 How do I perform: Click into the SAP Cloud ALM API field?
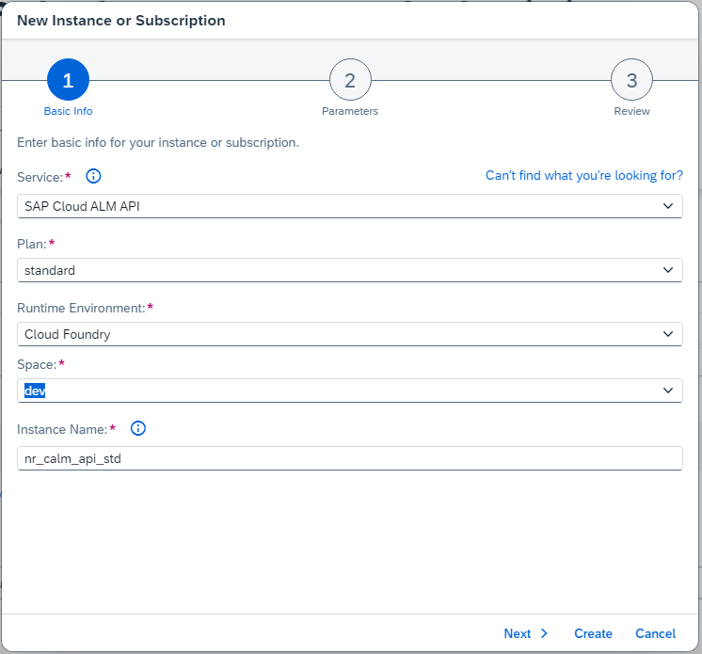coord(329,206)
